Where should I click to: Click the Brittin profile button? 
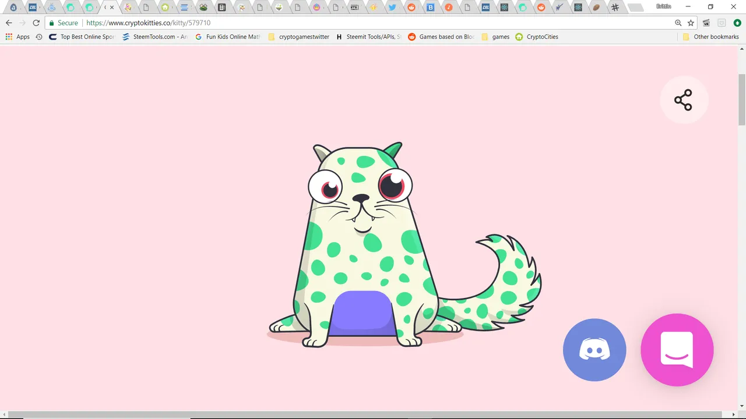point(663,6)
